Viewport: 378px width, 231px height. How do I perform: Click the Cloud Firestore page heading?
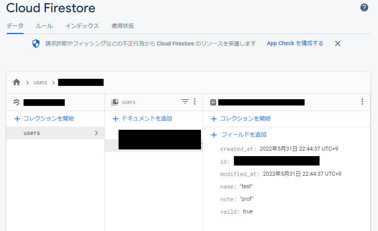(x=51, y=8)
